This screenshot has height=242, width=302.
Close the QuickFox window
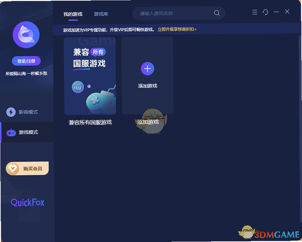(x=287, y=12)
